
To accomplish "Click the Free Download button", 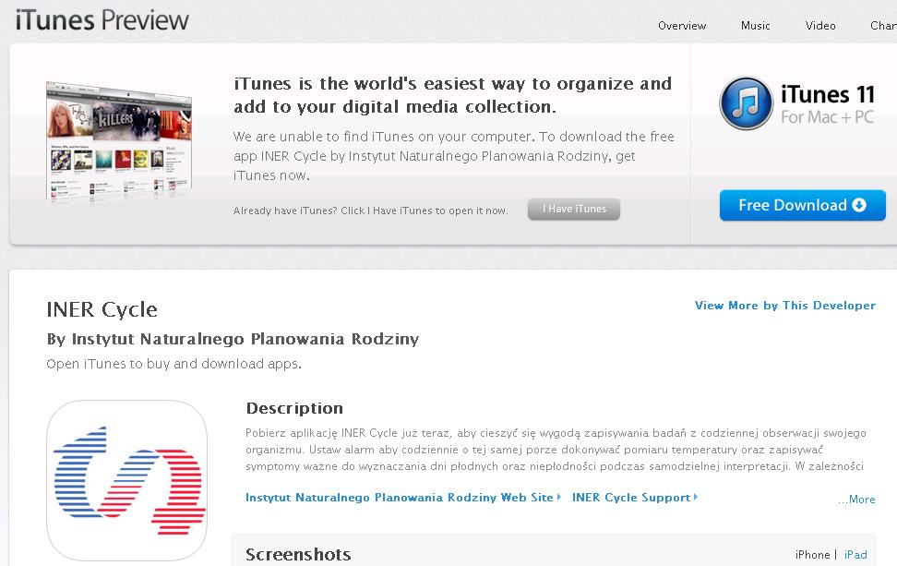I will (803, 206).
